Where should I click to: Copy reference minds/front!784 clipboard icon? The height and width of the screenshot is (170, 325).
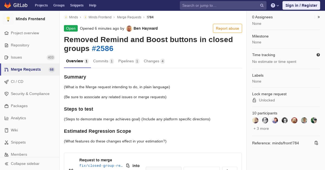click(316, 143)
